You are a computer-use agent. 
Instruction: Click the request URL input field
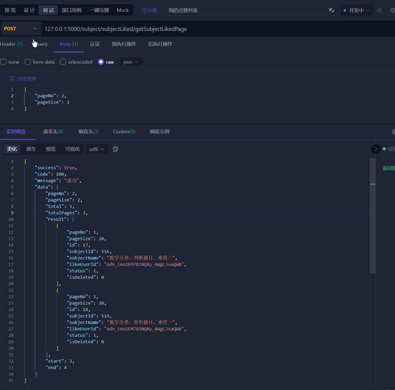pyautogui.click(x=218, y=29)
